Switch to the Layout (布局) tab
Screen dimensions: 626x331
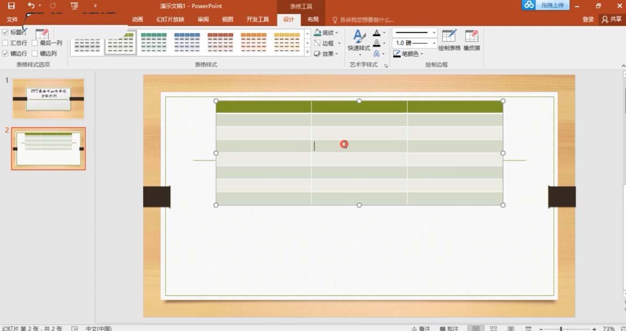pos(313,20)
